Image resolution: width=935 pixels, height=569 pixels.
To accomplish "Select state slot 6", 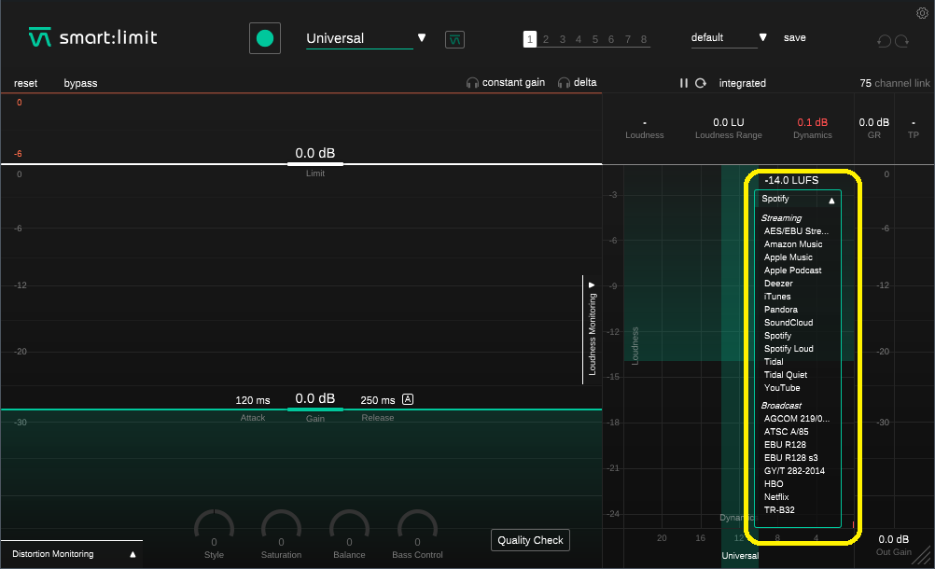I will pos(611,39).
